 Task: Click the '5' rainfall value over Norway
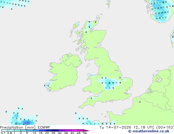(x=158, y=8)
